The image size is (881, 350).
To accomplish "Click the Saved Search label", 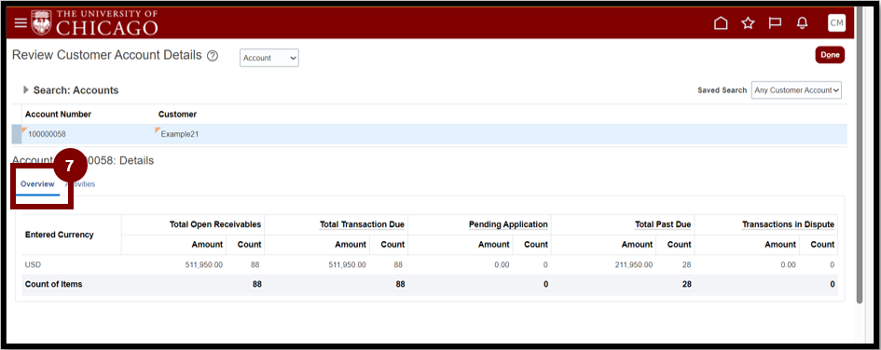I will [722, 90].
